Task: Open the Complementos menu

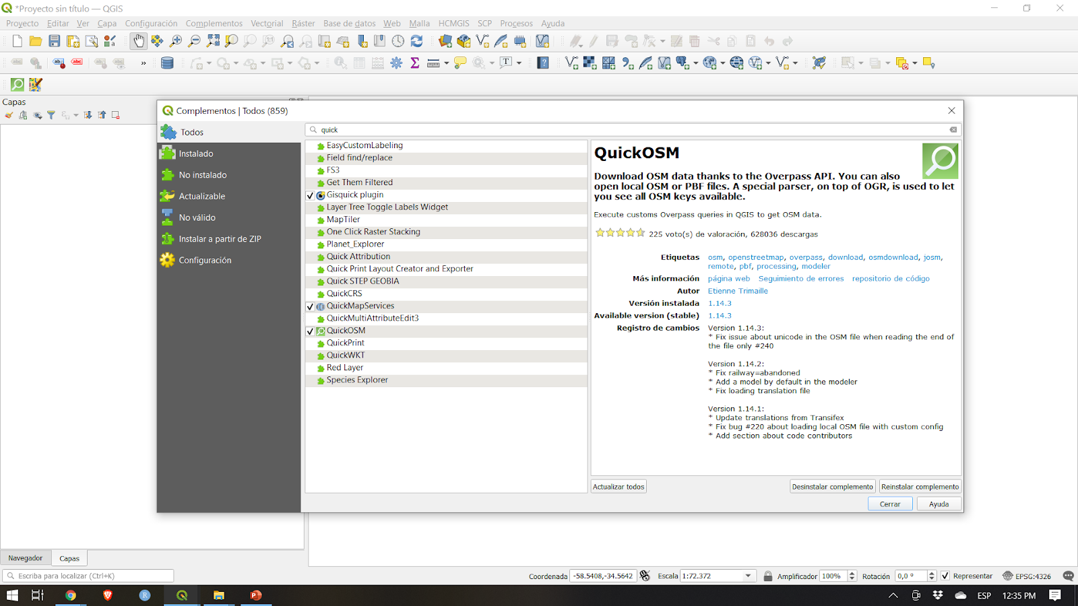Action: (x=214, y=23)
